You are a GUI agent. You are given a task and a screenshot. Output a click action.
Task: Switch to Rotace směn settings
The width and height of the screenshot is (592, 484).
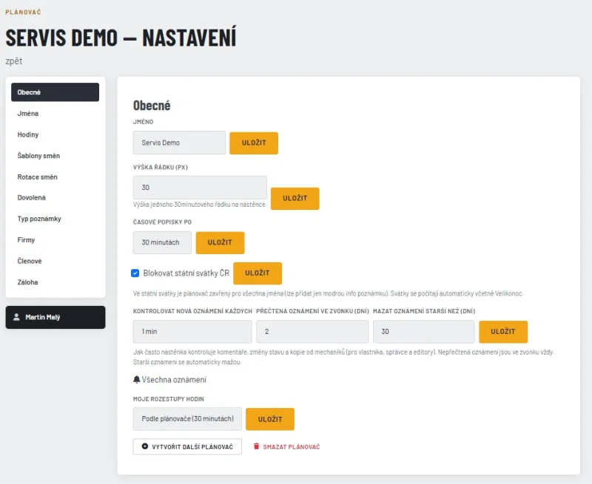[55, 177]
